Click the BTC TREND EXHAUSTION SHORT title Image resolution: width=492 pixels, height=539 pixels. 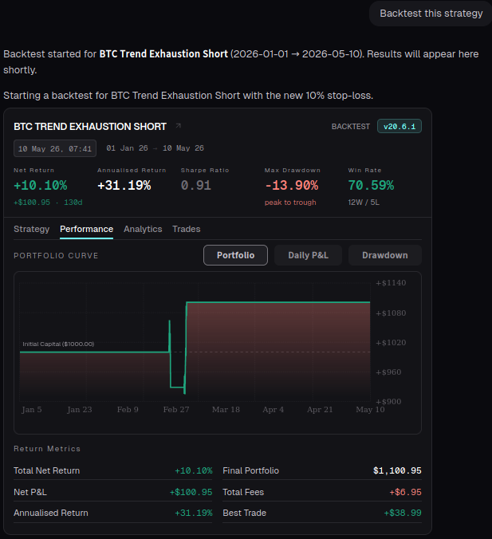(90, 127)
